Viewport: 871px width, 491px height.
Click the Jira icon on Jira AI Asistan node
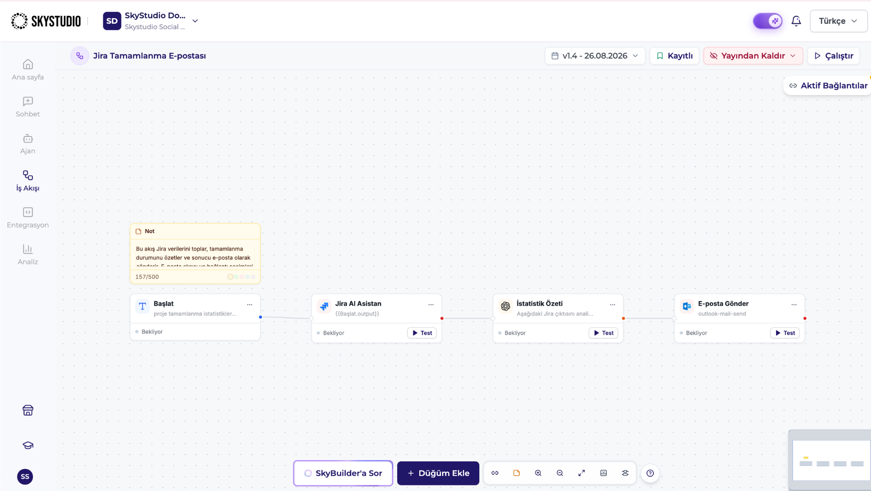[324, 306]
